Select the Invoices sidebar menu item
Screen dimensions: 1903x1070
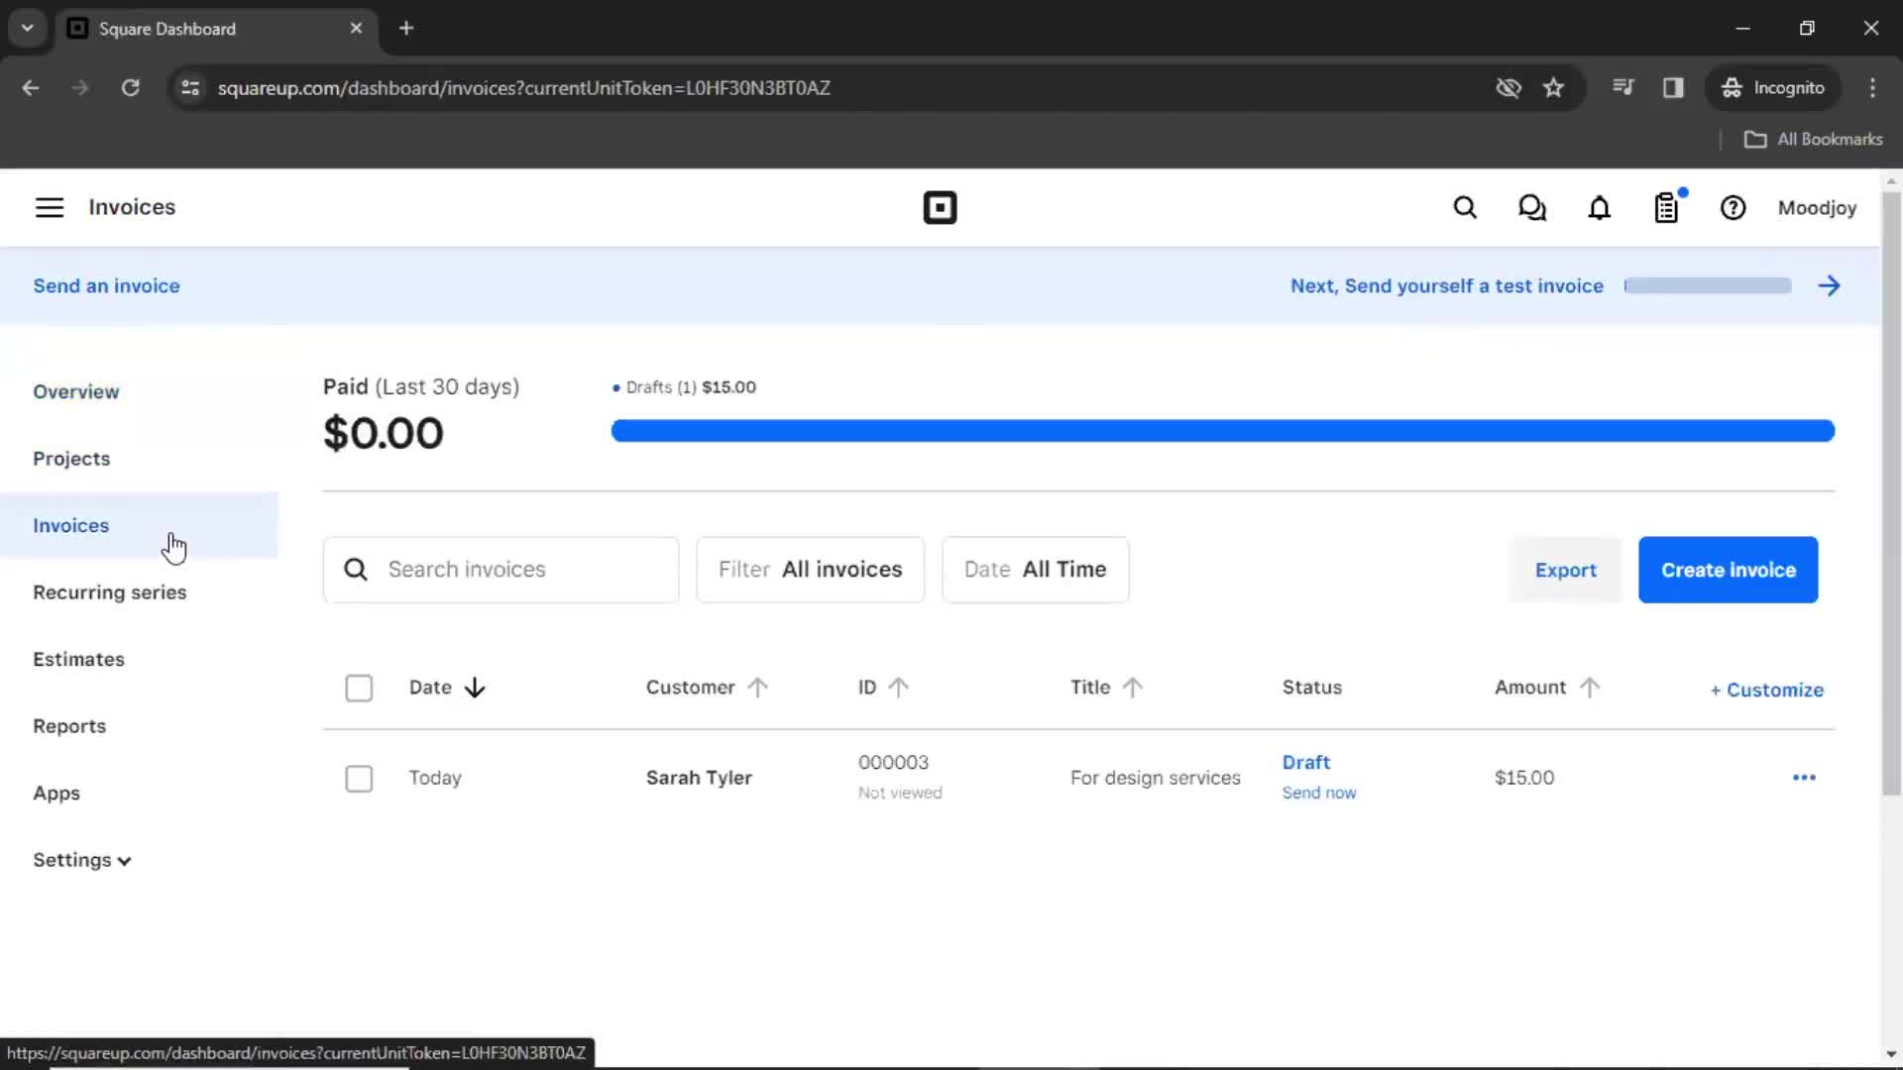point(72,525)
